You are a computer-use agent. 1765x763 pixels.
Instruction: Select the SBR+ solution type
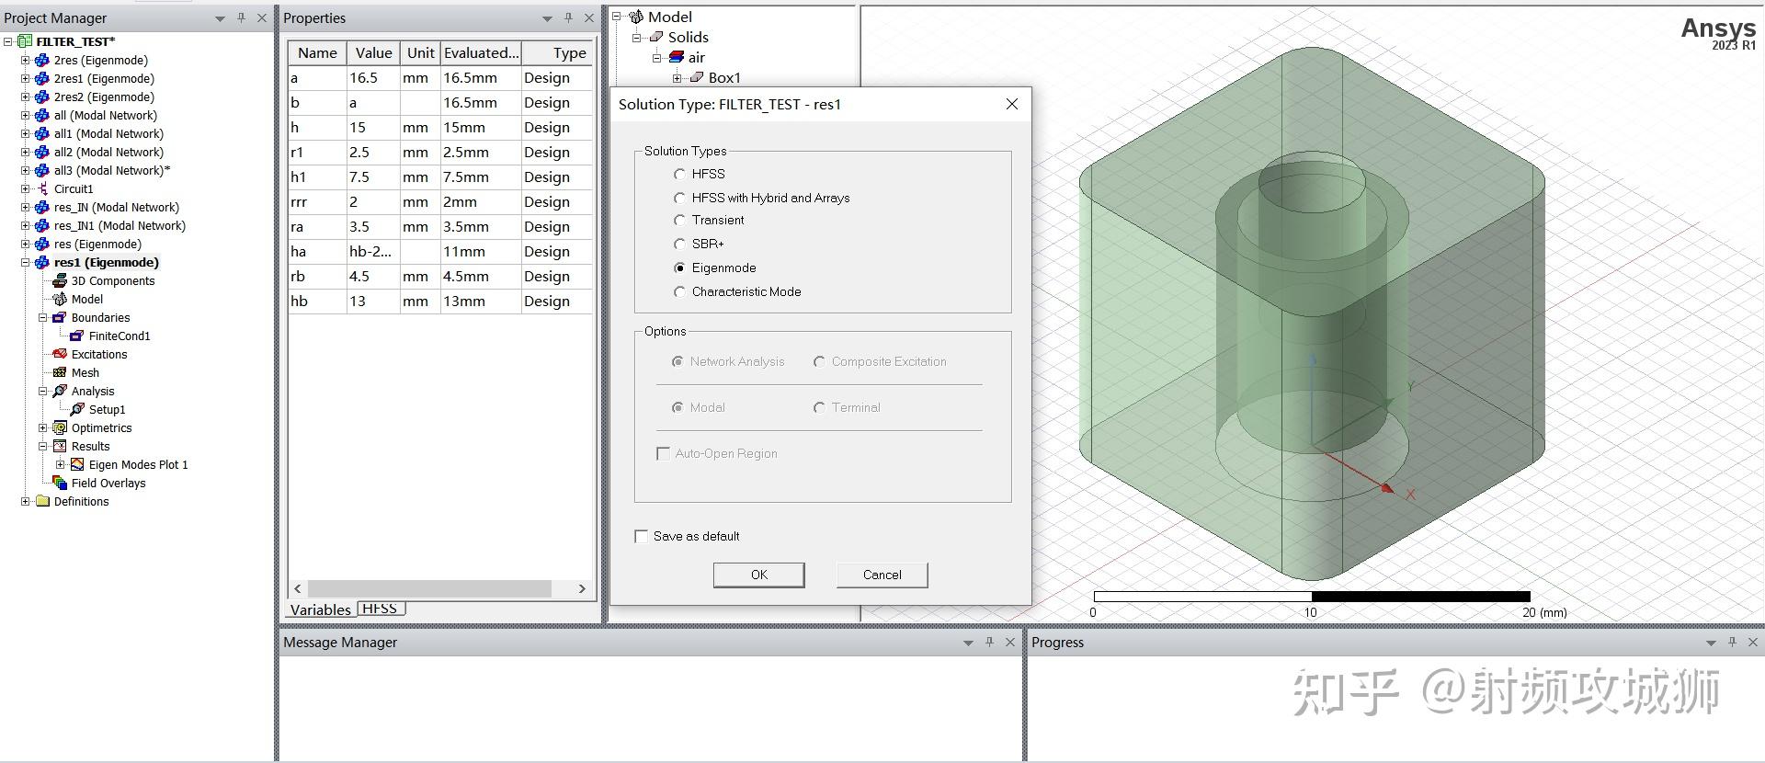coord(679,244)
